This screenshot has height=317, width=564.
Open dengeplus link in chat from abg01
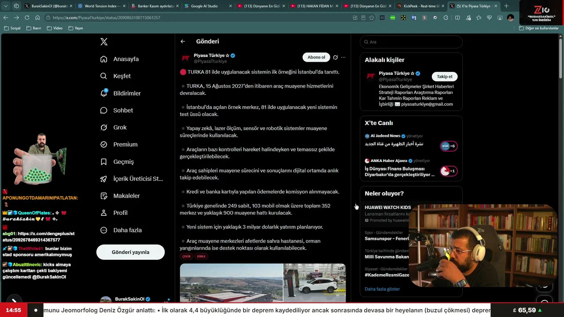tap(39, 237)
